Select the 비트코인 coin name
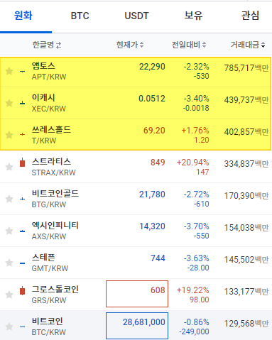Screen dimensions: 272x340 coord(48,321)
